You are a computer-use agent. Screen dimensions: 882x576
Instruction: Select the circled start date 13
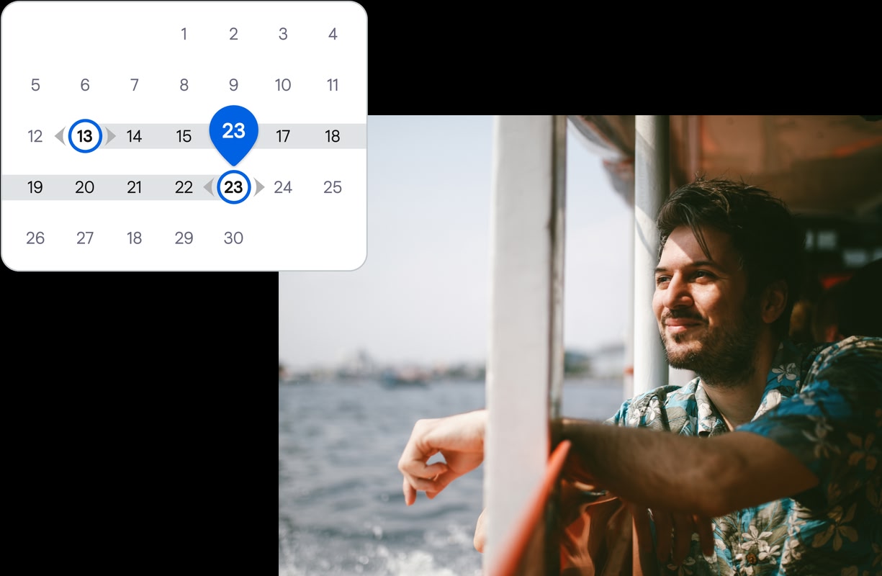pos(85,136)
